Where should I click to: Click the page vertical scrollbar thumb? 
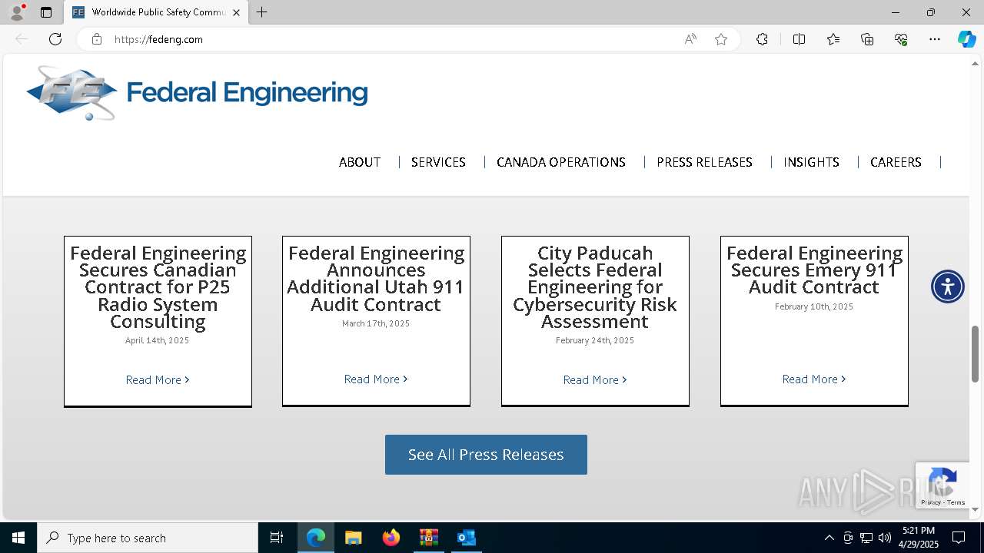(976, 353)
